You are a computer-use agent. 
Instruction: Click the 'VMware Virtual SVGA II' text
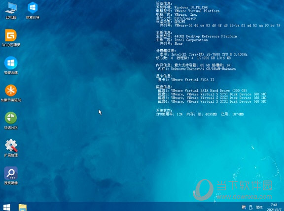tap(192, 80)
